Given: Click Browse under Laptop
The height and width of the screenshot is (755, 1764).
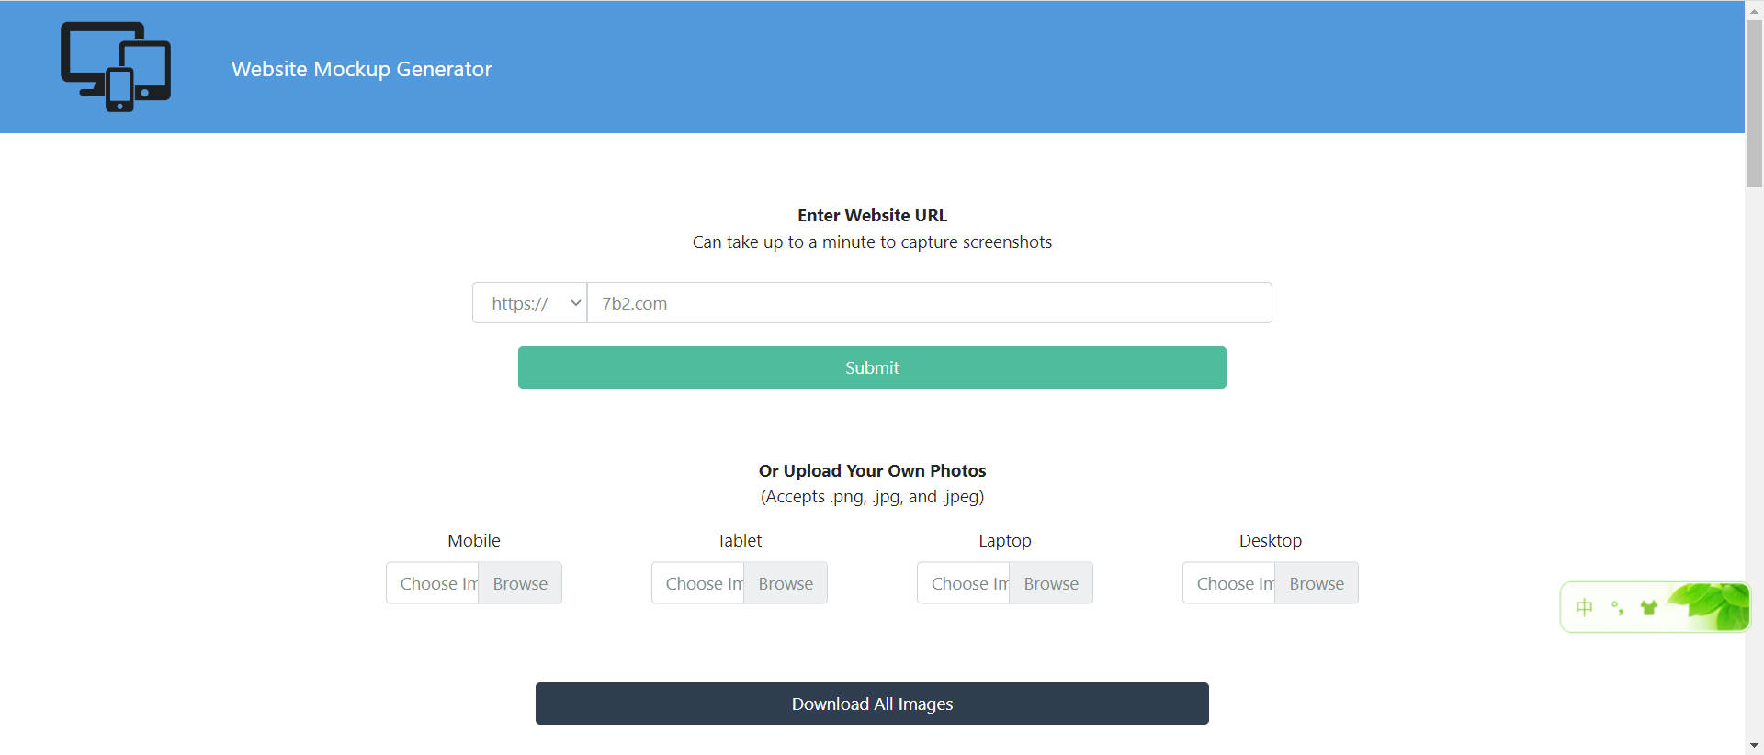Looking at the screenshot, I should click(x=1050, y=583).
